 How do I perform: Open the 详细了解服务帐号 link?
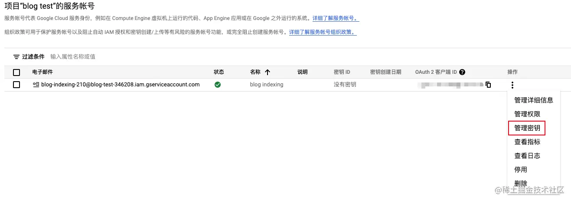[x=336, y=18]
